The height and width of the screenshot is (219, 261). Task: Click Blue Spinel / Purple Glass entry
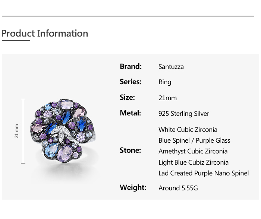tap(194, 140)
